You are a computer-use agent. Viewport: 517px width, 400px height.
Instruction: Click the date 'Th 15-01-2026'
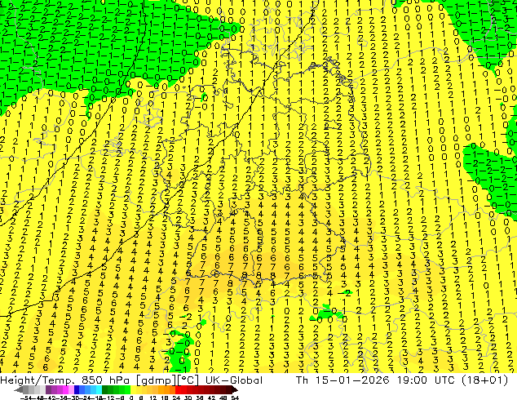click(342, 380)
